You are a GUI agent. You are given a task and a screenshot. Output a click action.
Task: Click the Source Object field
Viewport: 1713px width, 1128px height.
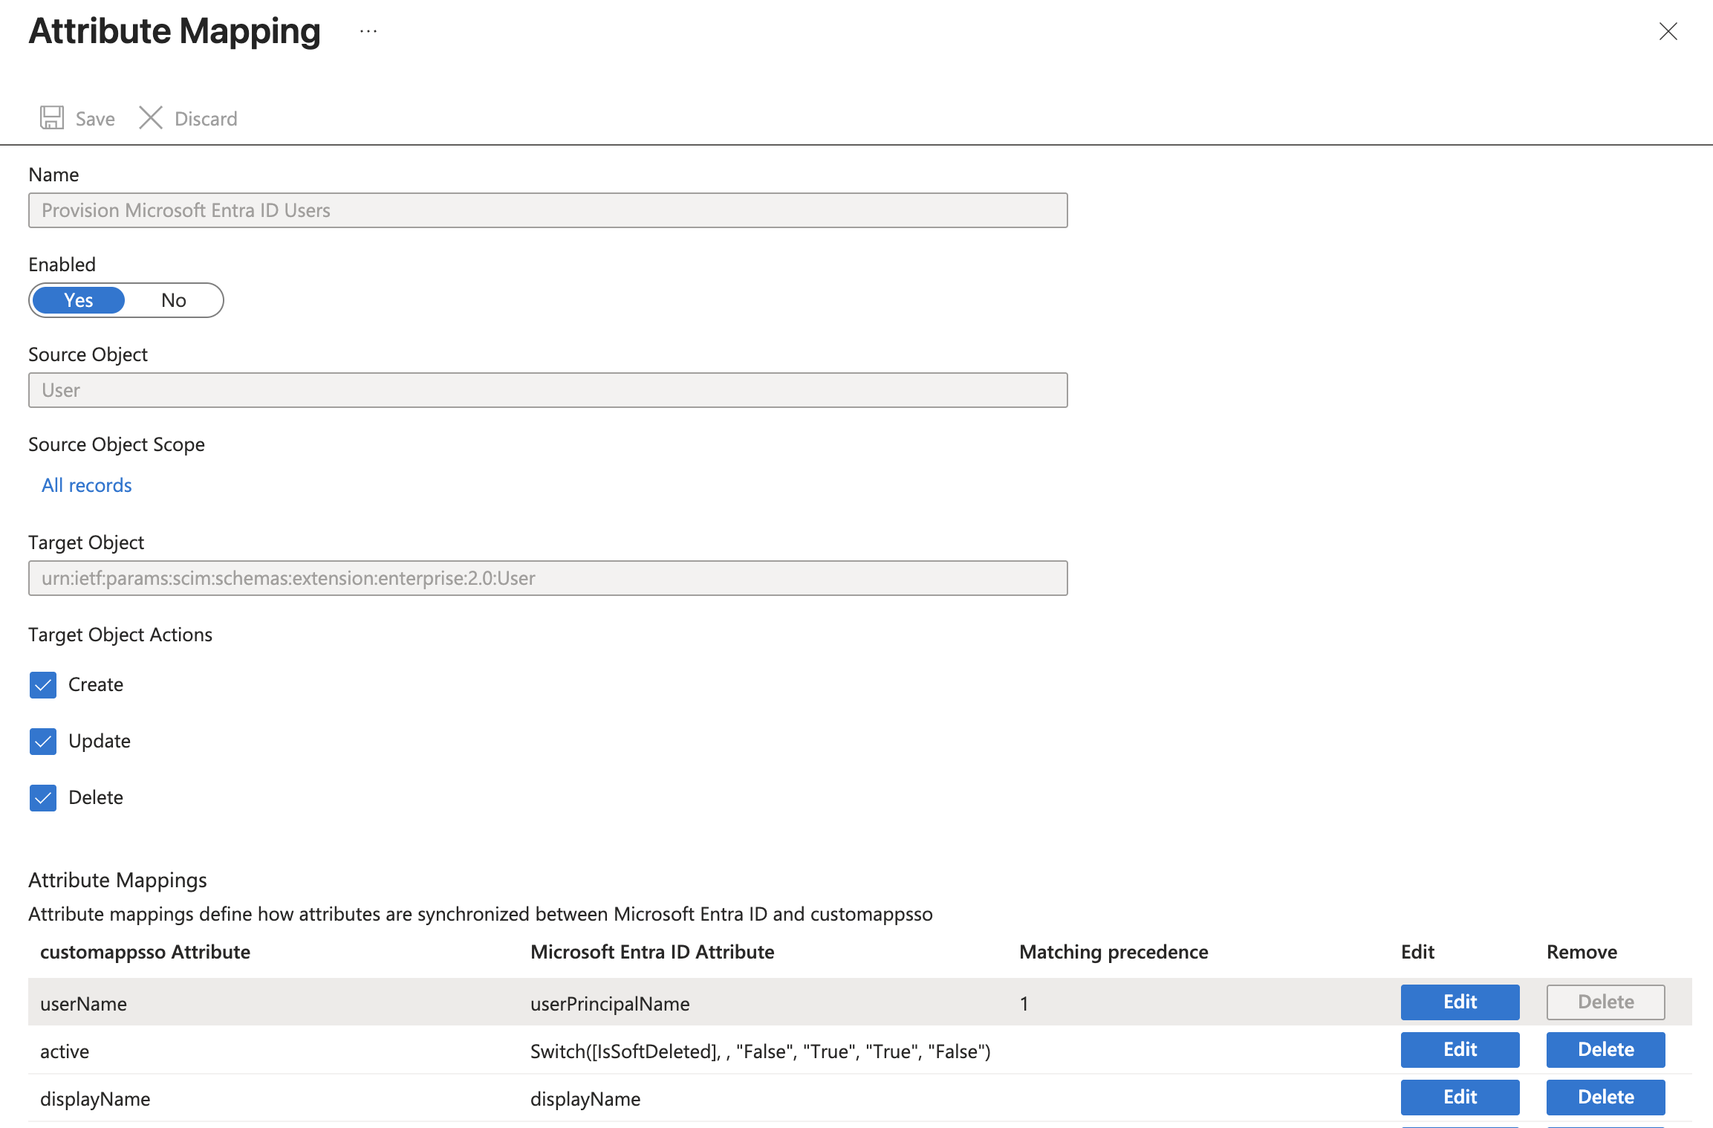[x=547, y=390]
